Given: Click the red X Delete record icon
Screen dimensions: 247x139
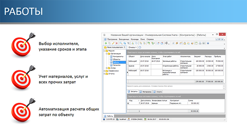Looking at the screenshot, I should (117, 43).
